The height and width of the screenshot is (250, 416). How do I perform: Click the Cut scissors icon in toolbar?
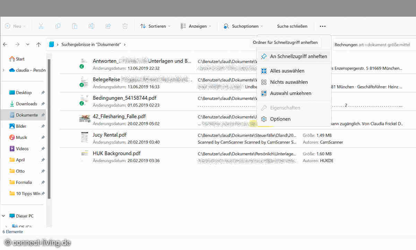point(41,26)
